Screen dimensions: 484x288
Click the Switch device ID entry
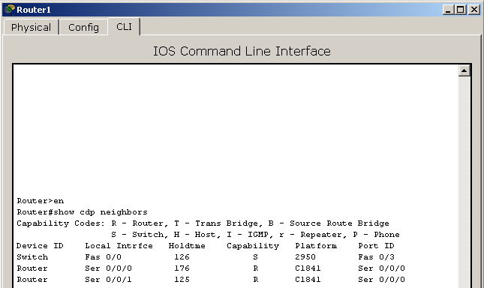[x=32, y=256]
